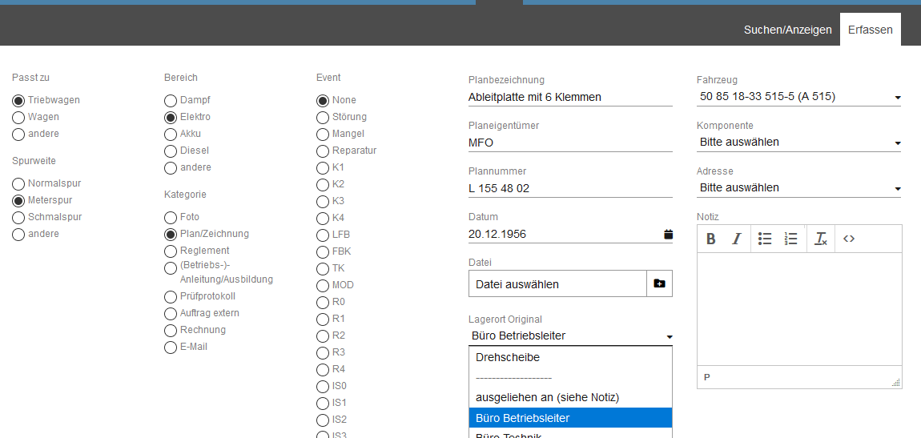921x438 pixels.
Task: Insert bulleted list in Notiz editor
Action: 765,239
